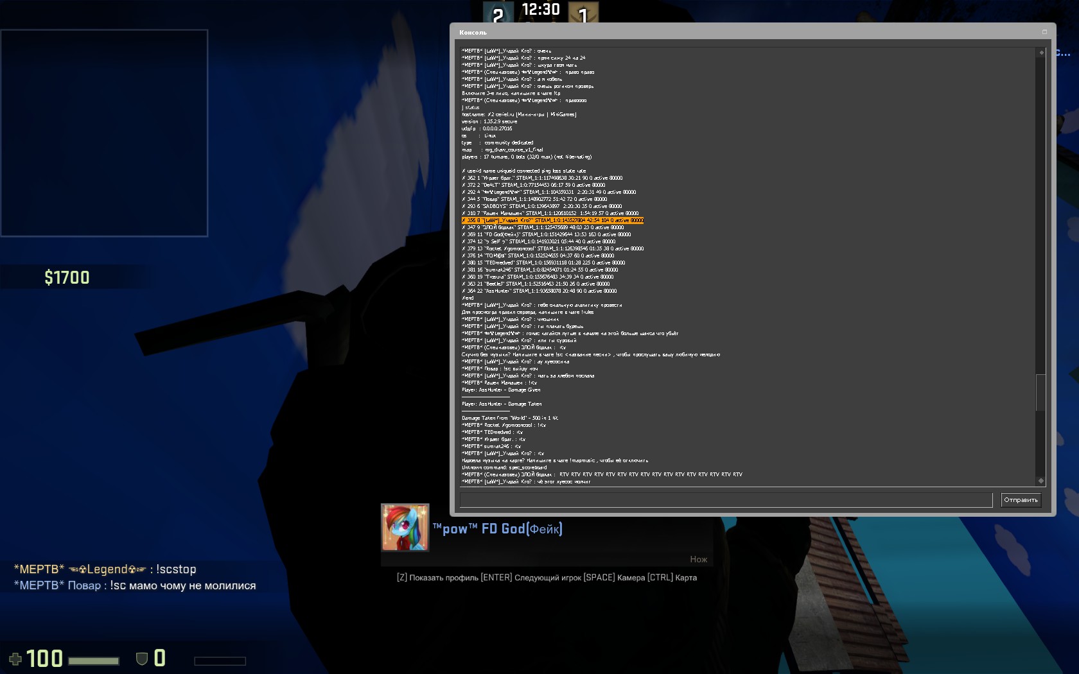Click the Rainbow Dash player avatar

click(405, 528)
